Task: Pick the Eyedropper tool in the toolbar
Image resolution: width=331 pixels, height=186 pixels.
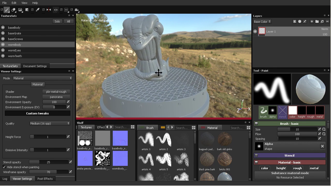Action: (37, 10)
